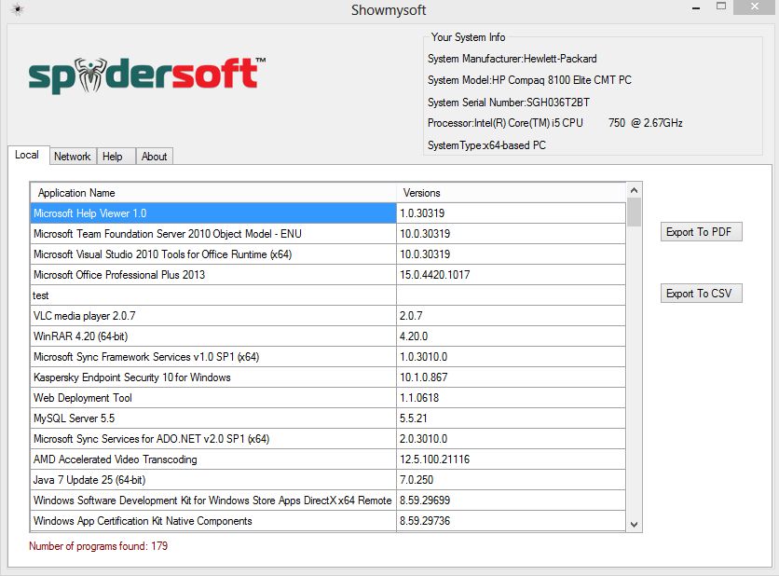Click the System Manufacturer Hewlett-Packard text
The height and width of the screenshot is (576, 779).
[512, 59]
